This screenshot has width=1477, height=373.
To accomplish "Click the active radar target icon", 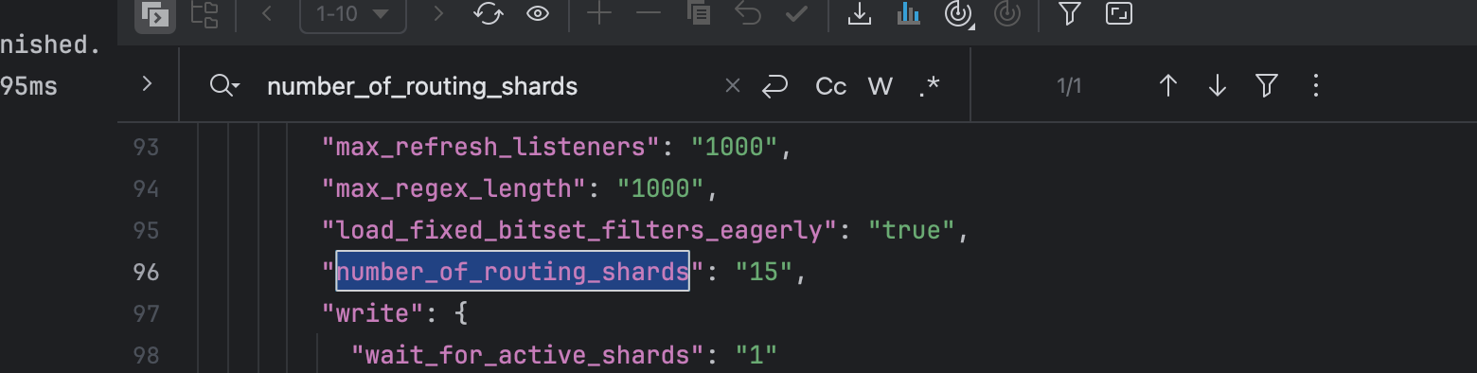I will (959, 14).
